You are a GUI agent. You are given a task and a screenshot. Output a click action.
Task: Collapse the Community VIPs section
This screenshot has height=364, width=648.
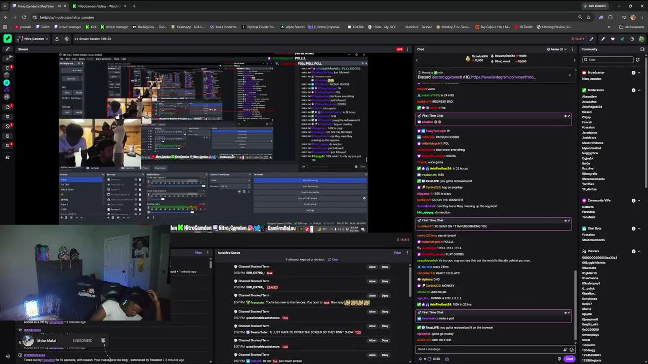[x=639, y=201]
